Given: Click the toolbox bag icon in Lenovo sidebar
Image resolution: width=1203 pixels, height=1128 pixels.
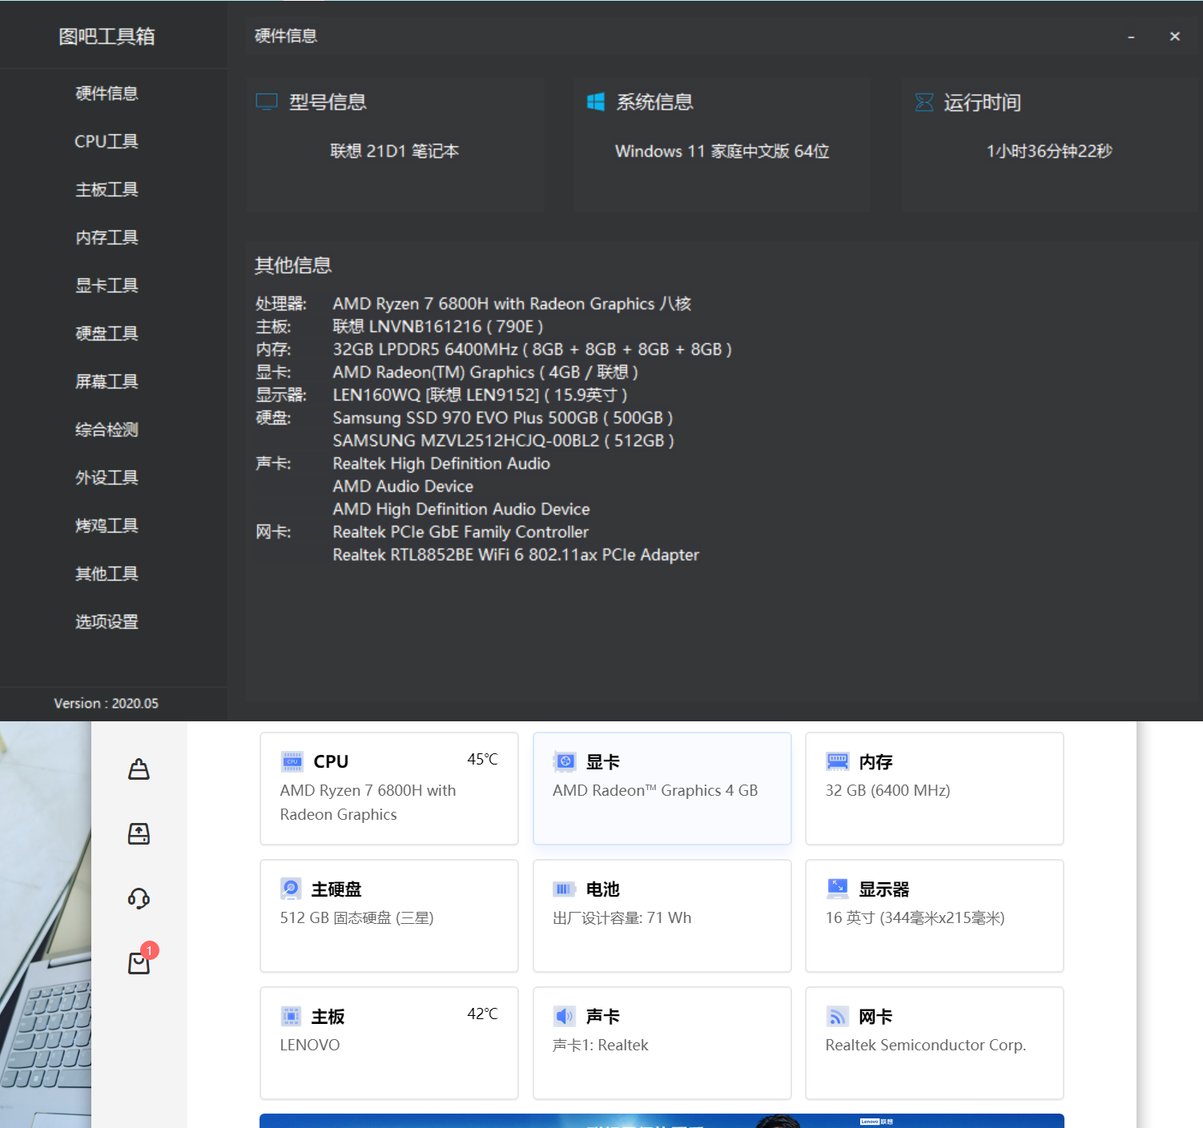Looking at the screenshot, I should [139, 769].
